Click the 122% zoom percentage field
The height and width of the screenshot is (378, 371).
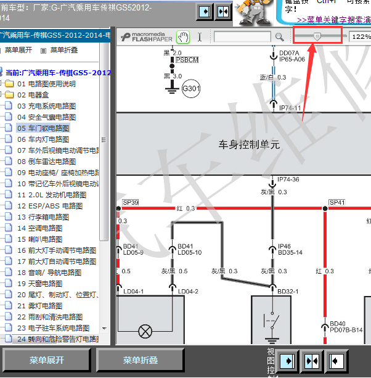click(360, 37)
